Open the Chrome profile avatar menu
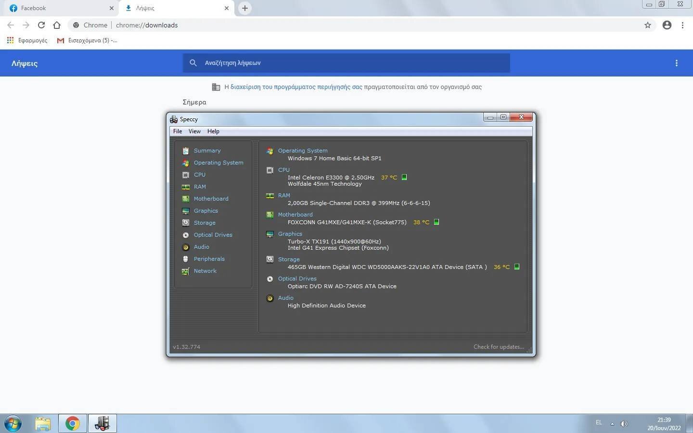693x433 pixels. click(667, 25)
